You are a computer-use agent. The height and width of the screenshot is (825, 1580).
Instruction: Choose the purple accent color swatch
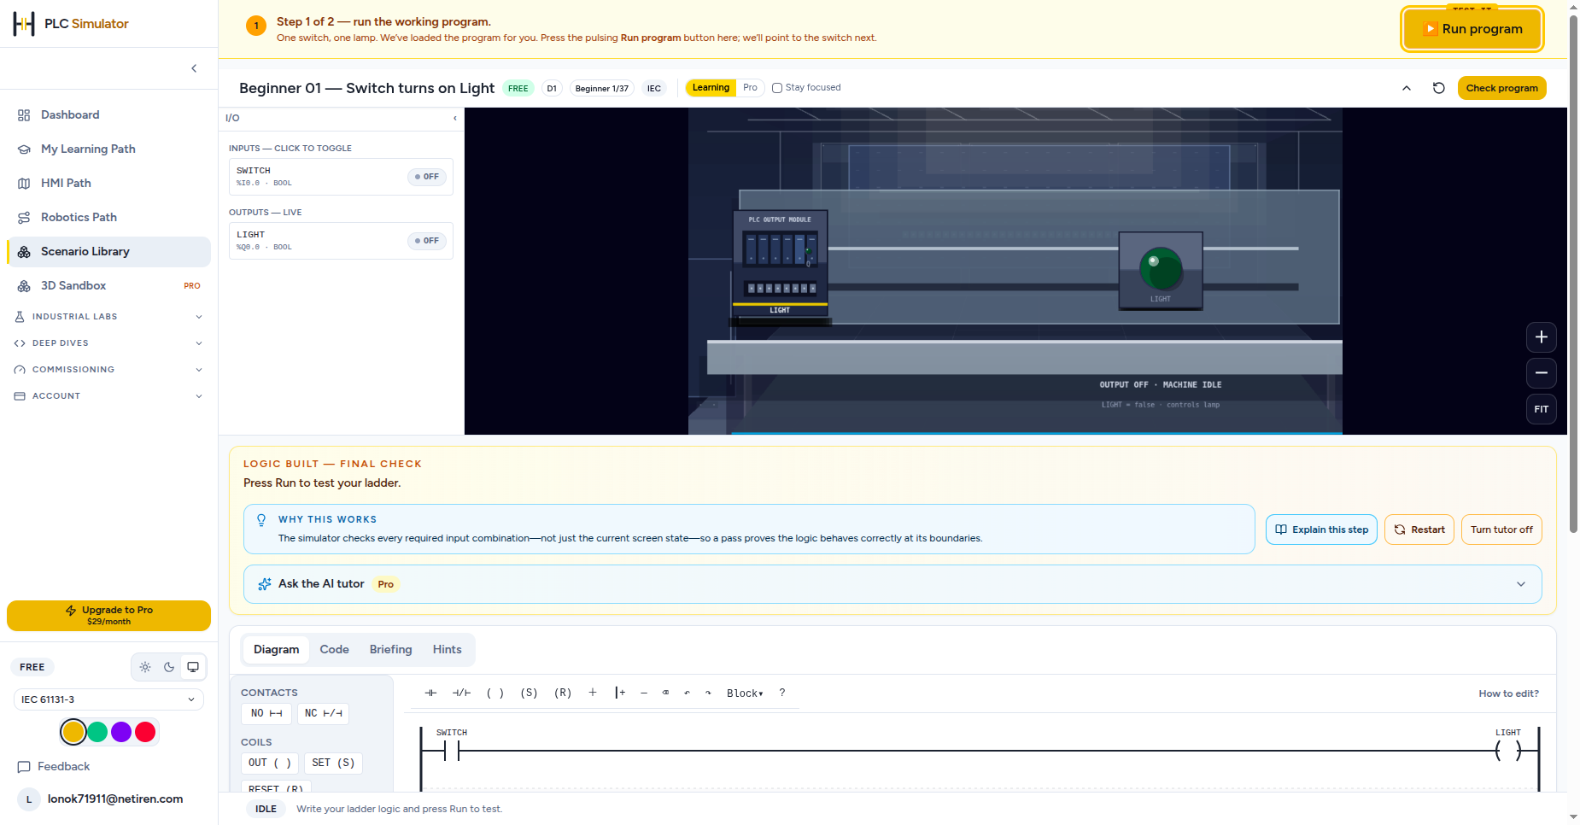[121, 732]
